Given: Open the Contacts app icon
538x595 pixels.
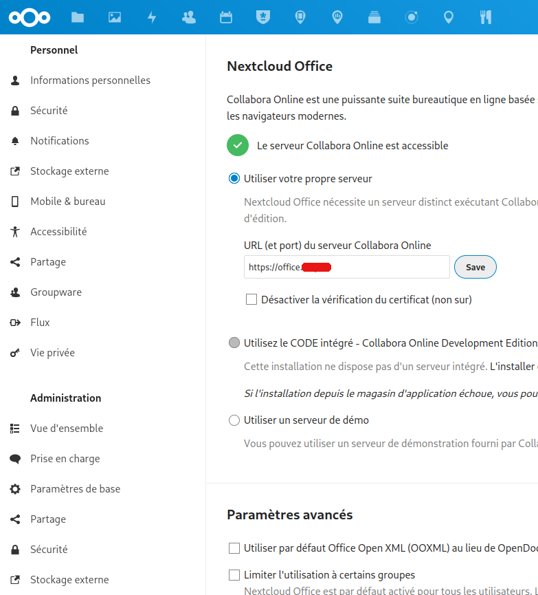Looking at the screenshot, I should (189, 17).
